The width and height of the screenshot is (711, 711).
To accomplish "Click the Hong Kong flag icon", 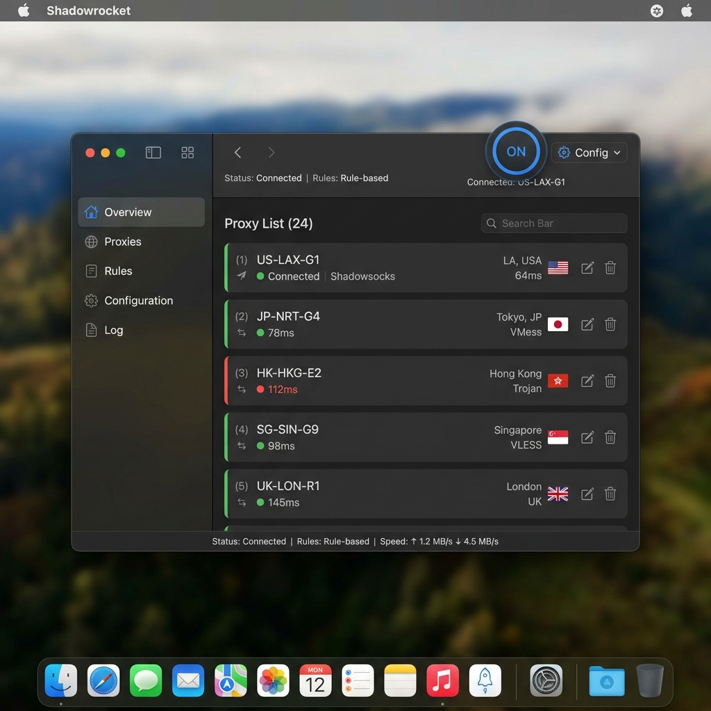I will [x=558, y=381].
